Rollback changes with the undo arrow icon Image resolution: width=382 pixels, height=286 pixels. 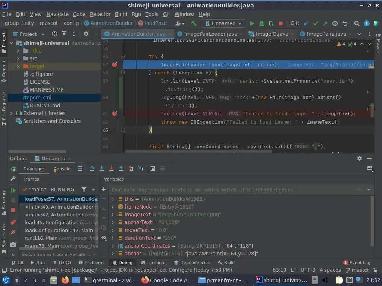[x=345, y=23]
